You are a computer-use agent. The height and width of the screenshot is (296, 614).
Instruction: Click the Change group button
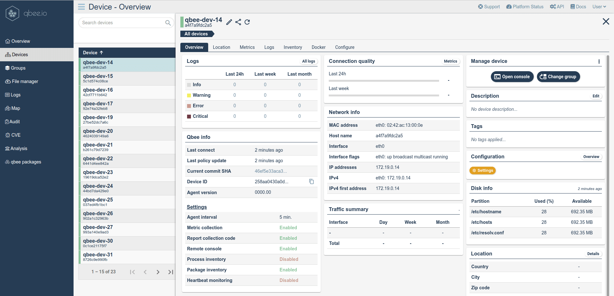tap(558, 77)
